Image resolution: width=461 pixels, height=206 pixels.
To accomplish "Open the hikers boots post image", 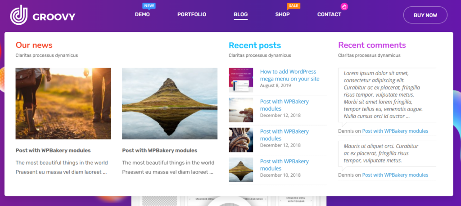I will point(63,104).
